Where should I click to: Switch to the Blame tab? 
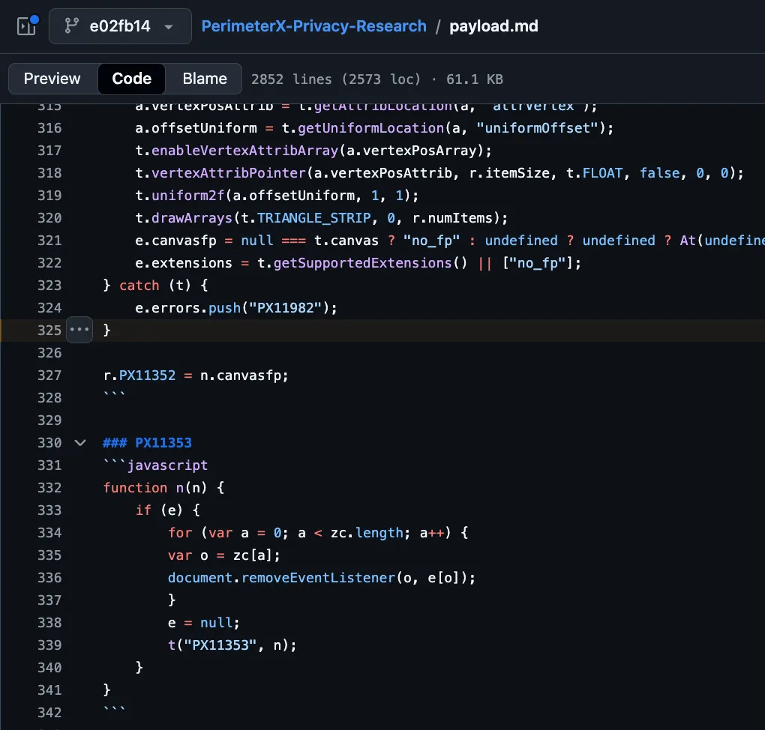point(205,79)
